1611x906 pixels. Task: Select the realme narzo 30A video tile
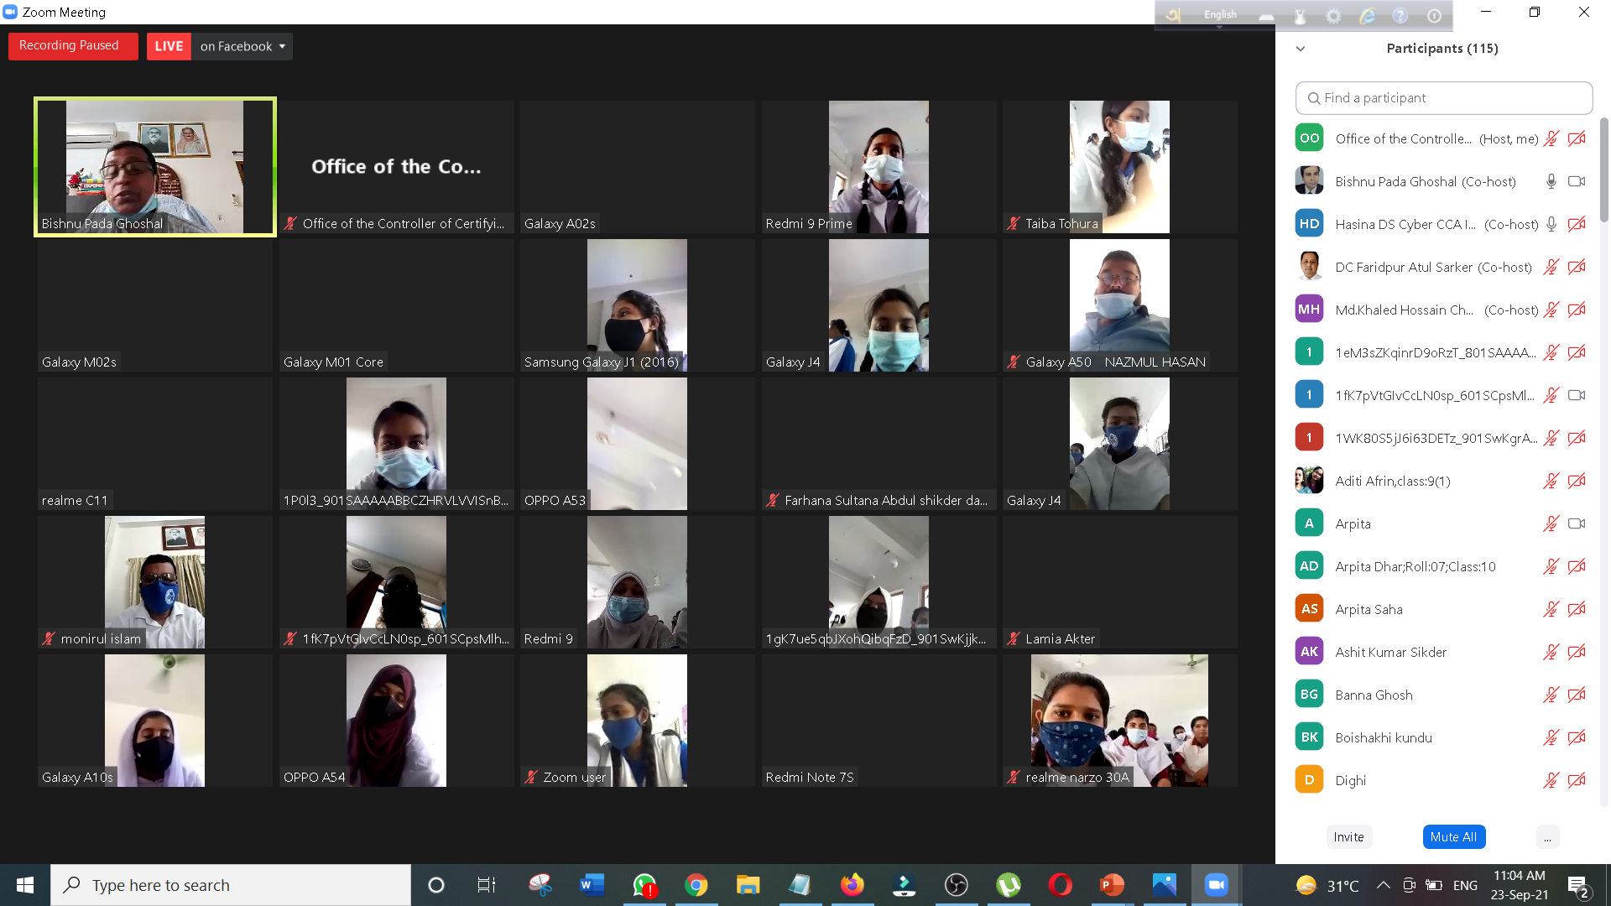click(1119, 721)
